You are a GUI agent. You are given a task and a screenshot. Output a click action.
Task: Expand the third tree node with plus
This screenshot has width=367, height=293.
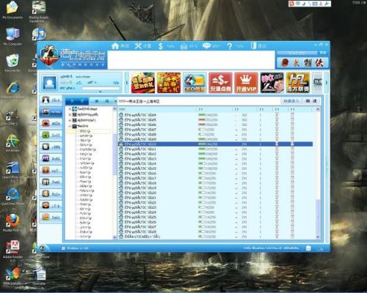(x=70, y=120)
